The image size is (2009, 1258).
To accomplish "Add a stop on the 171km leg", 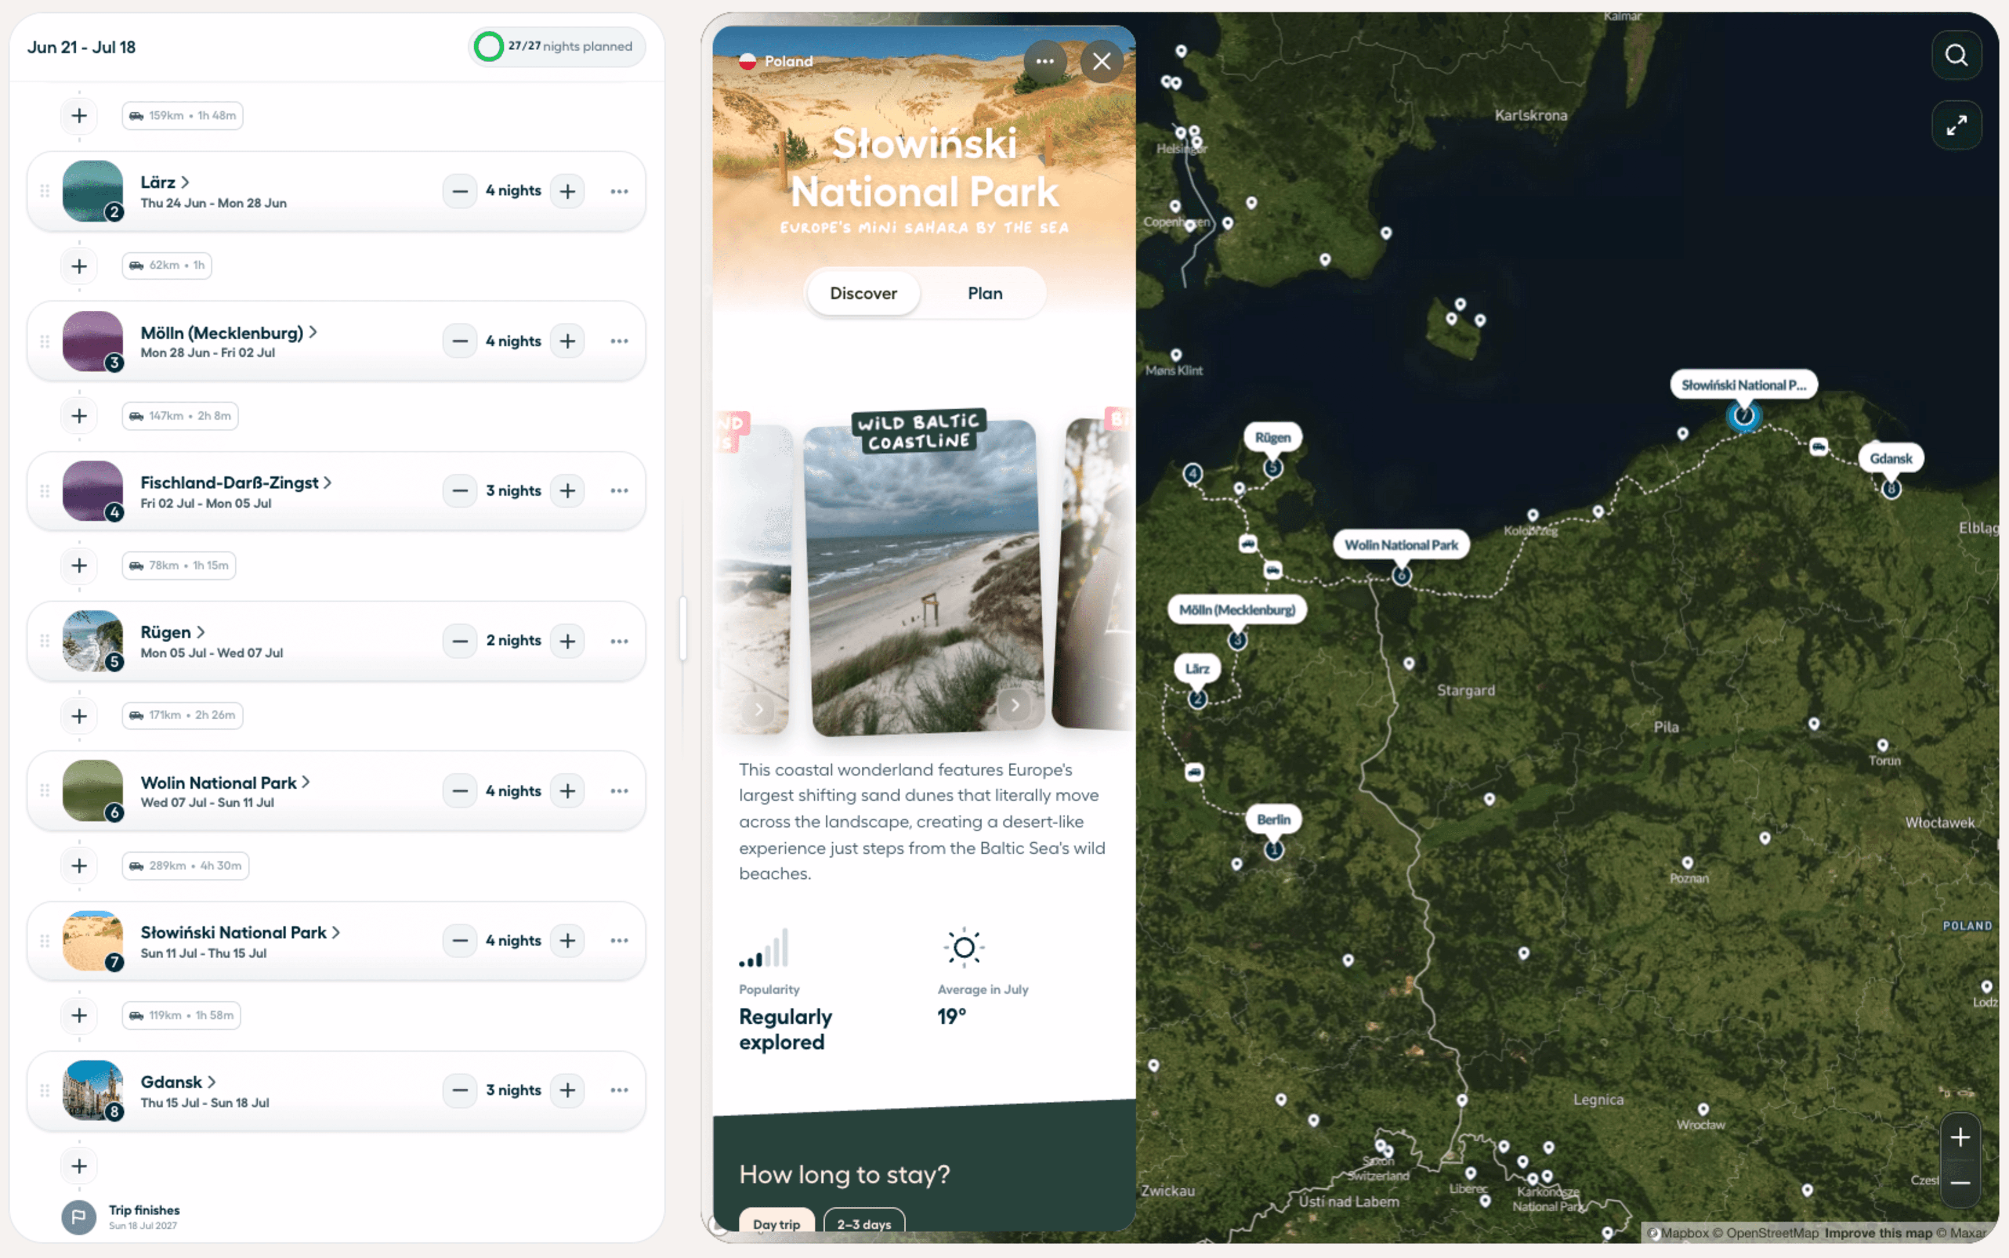I will pyautogui.click(x=79, y=716).
